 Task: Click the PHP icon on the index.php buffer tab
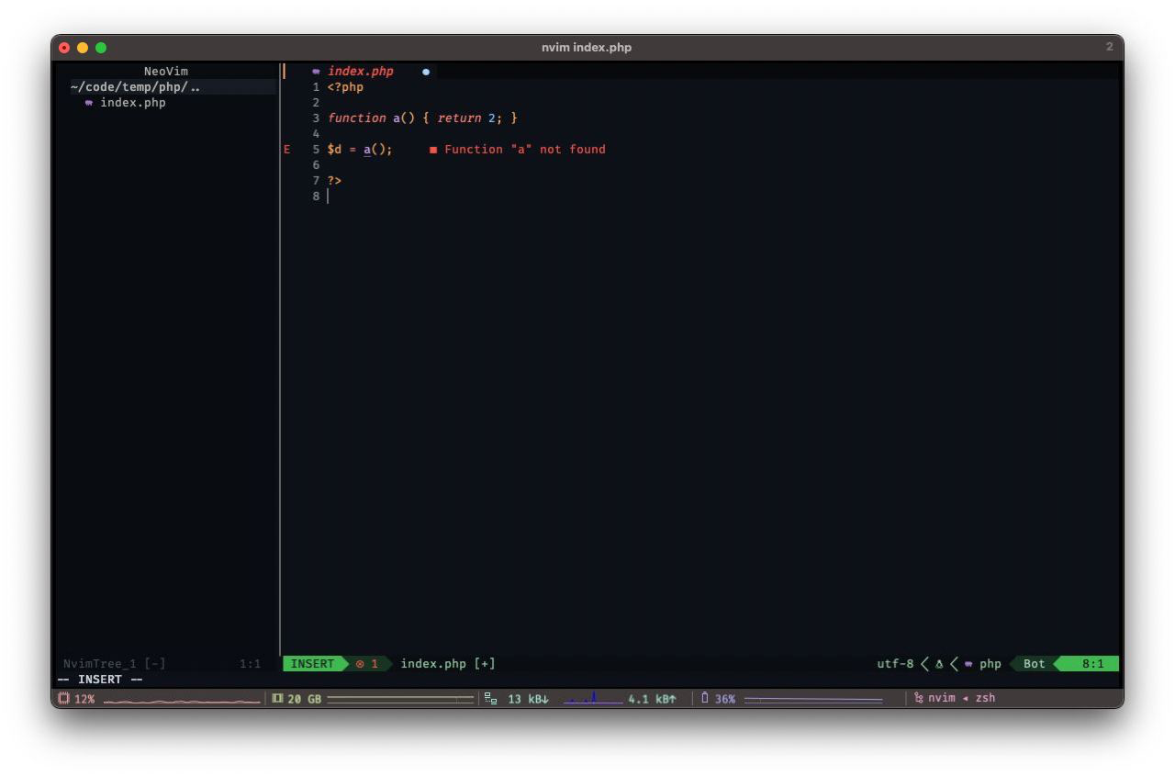point(315,71)
